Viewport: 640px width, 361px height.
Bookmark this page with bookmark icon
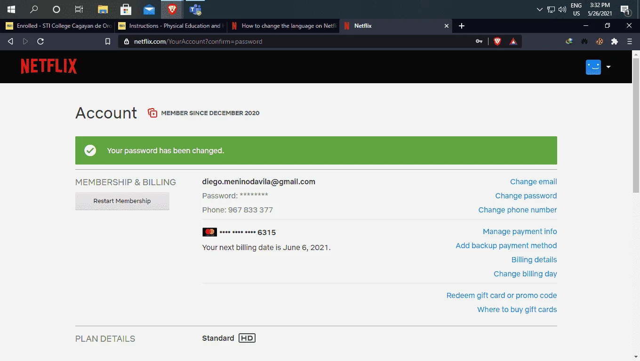click(x=108, y=41)
